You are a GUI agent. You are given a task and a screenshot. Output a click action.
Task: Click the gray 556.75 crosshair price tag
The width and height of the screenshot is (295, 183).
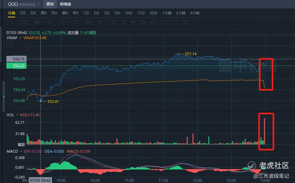16,59
